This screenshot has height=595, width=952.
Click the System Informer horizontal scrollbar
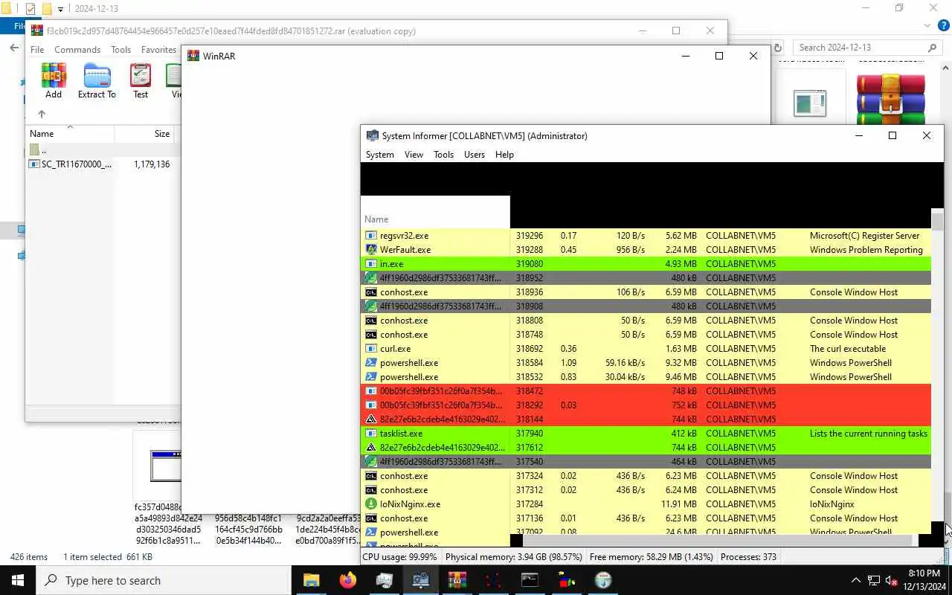point(718,541)
